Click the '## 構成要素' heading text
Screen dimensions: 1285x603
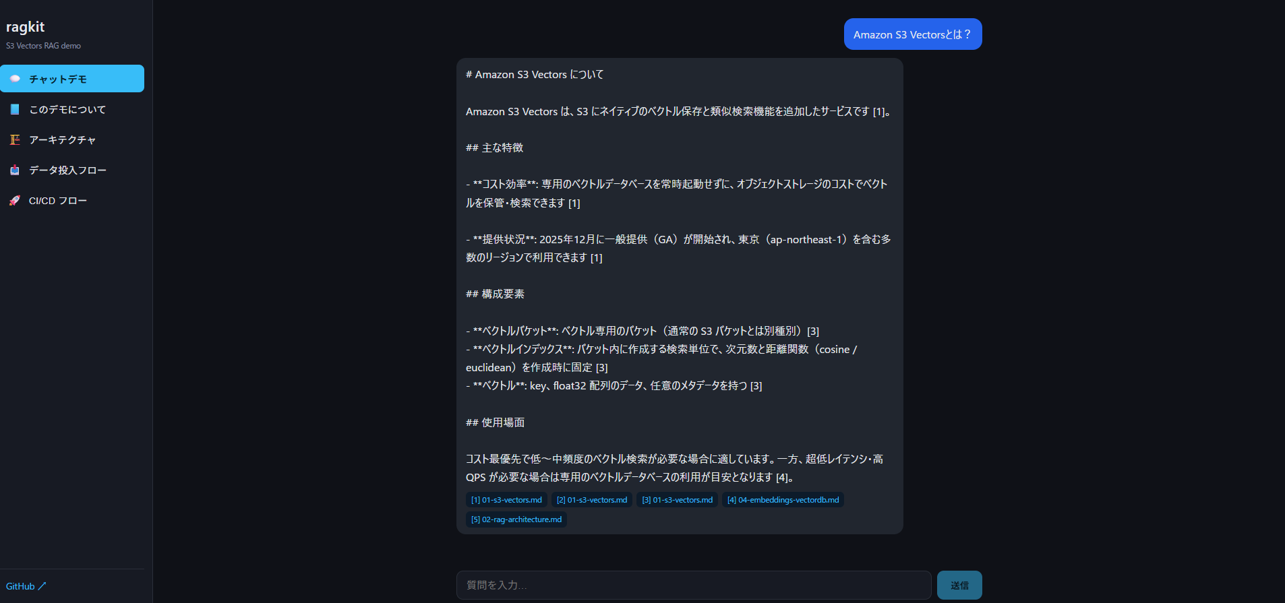pos(495,294)
